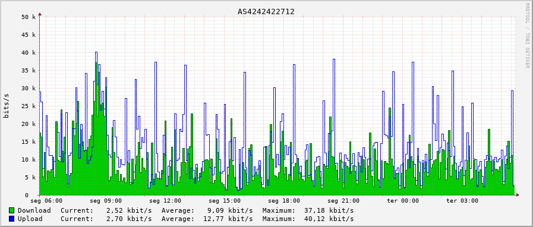This screenshot has height=227, width=533.
Task: Click the 25 k y-axis label
Action: pyautogui.click(x=29, y=106)
